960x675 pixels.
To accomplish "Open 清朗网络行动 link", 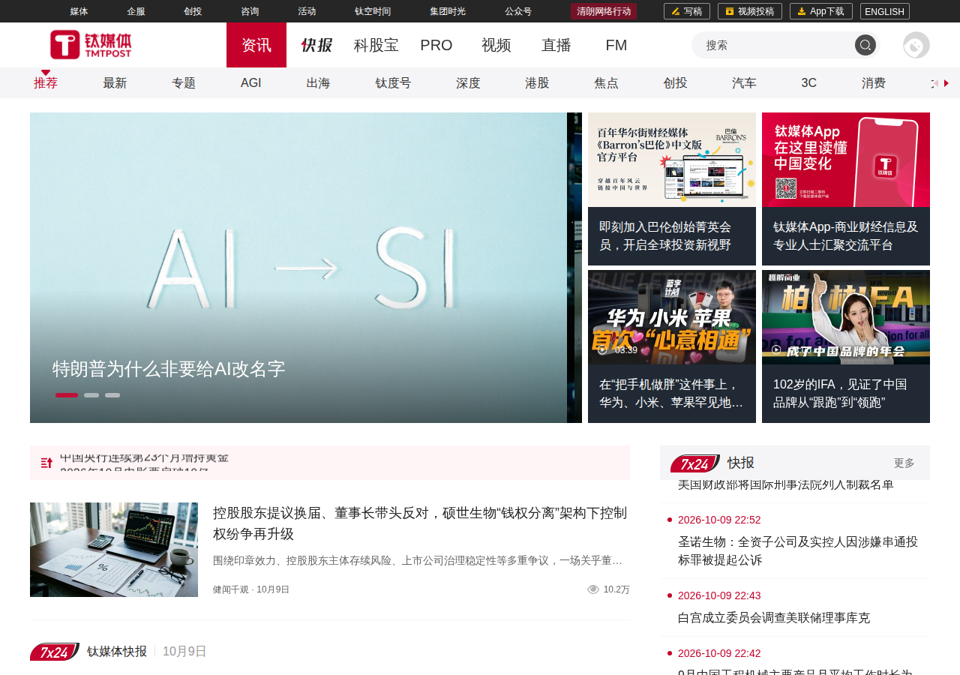I will (604, 11).
